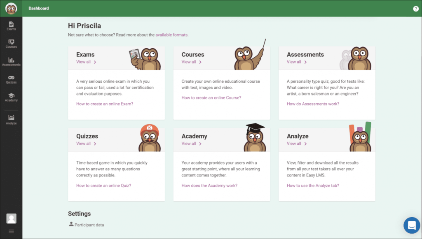Open the Exams section from the sidebar
Screen dimensions: 422x239
point(11,26)
